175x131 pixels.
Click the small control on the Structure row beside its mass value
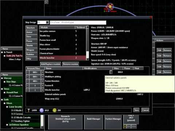[x=111, y=72]
